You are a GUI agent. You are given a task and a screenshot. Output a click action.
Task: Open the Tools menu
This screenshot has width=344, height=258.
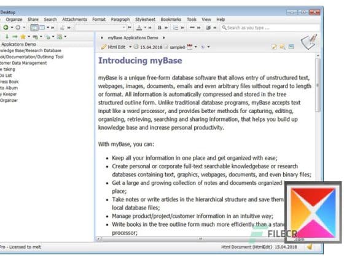point(192,20)
